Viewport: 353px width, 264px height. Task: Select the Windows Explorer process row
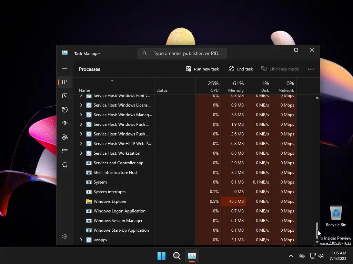coord(185,201)
